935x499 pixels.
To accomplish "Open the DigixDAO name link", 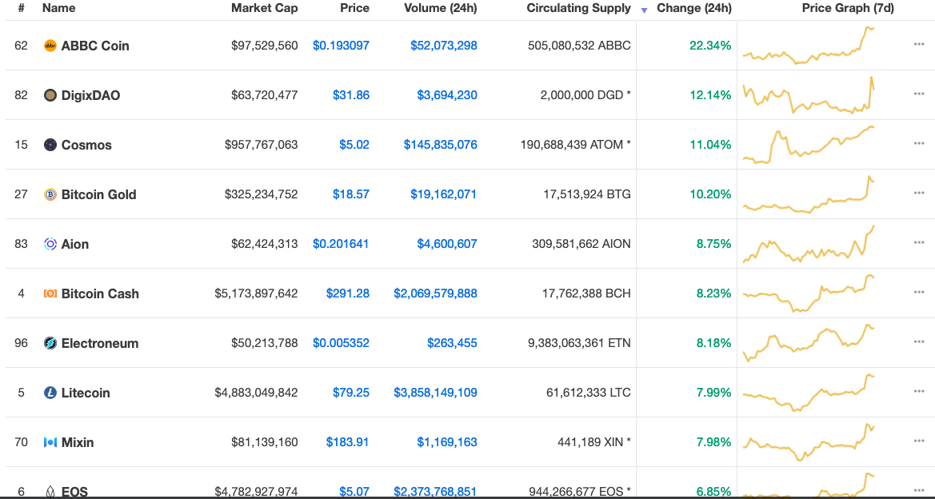I will click(x=90, y=95).
